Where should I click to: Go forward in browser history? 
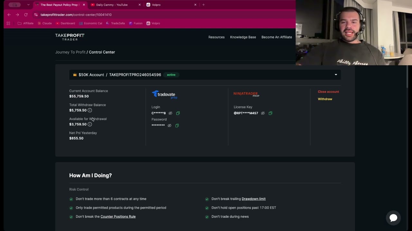pos(17,15)
